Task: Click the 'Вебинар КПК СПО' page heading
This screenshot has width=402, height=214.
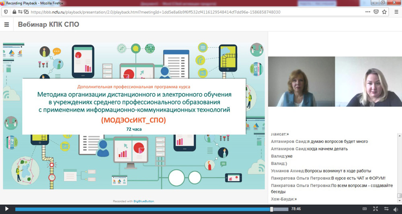Action: click(49, 24)
